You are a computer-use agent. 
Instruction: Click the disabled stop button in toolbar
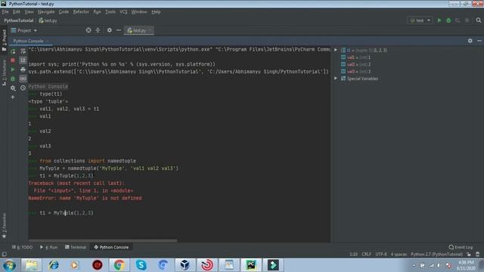[x=467, y=20]
